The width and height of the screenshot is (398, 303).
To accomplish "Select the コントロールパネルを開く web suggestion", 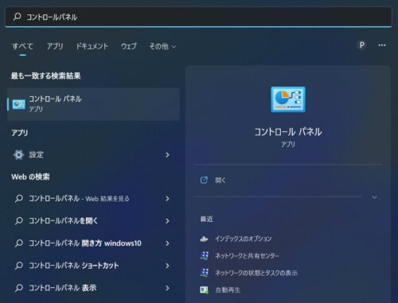I will [94, 220].
